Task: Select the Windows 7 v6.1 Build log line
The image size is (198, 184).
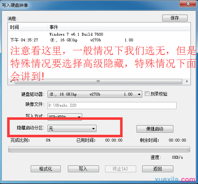Action: tap(76, 34)
